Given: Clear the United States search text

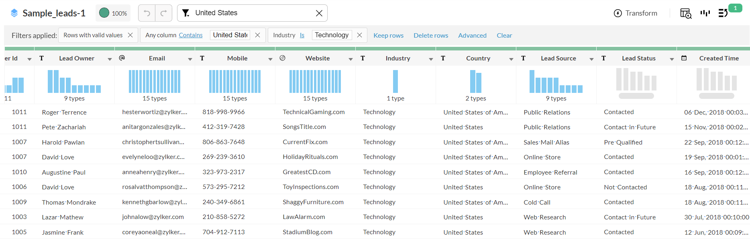Looking at the screenshot, I should [x=319, y=13].
